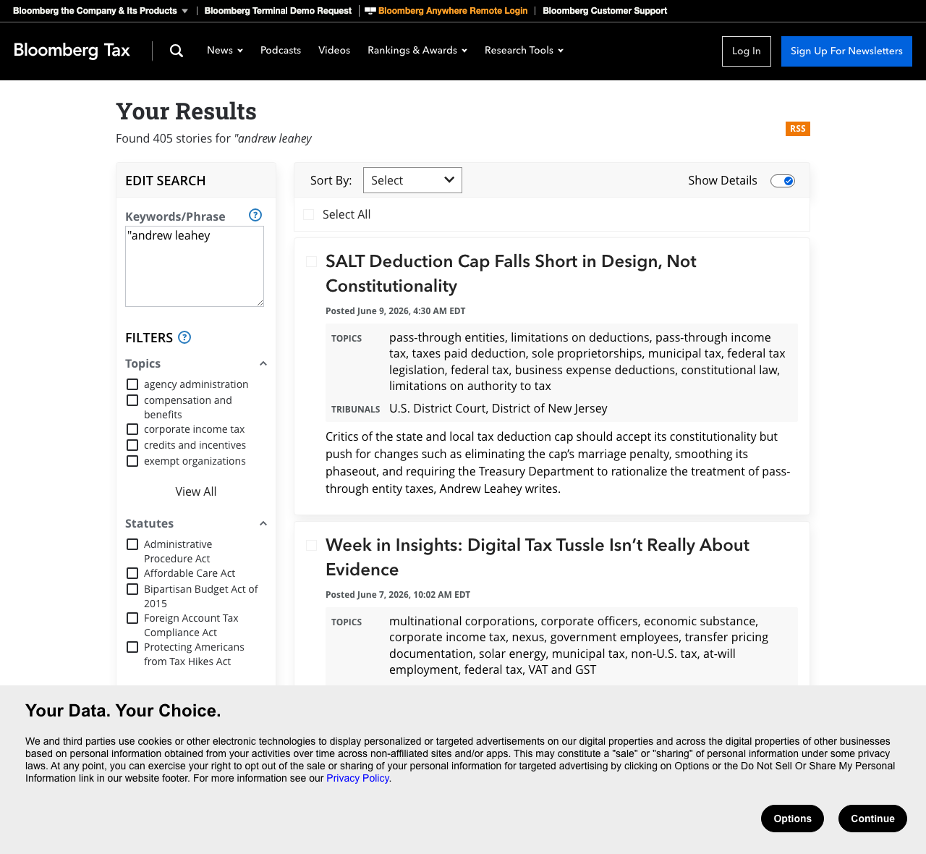The height and width of the screenshot is (854, 926).
Task: Select the Week in Insights story checkbox
Action: tap(312, 545)
